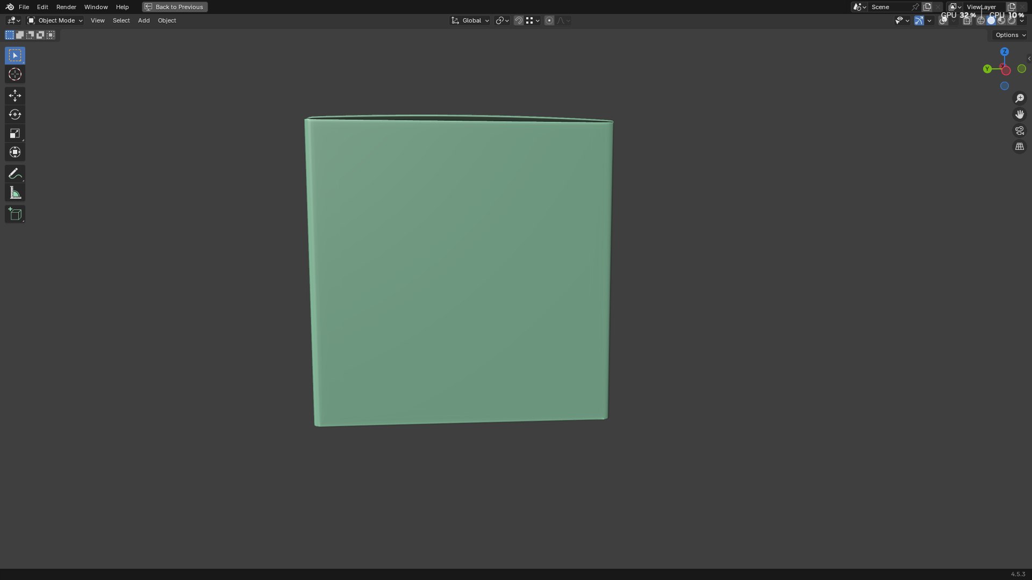Set selection mode to Intersect
1032x580 pixels.
[x=51, y=35]
